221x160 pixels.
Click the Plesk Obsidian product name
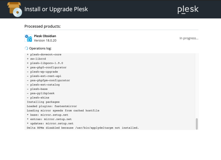(45, 36)
